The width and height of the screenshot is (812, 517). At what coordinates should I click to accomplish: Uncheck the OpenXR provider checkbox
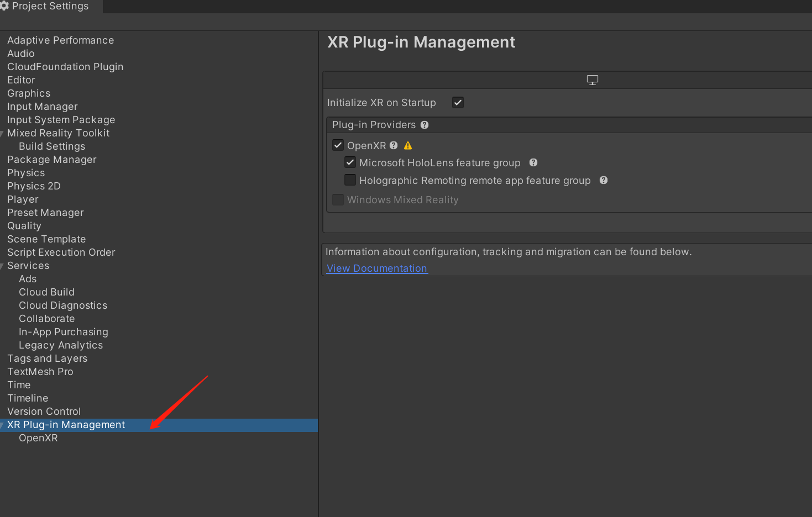click(x=338, y=145)
